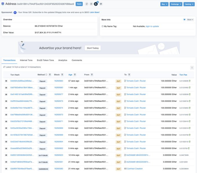Open the Comments tab
This screenshot has height=173, width=197.
pyautogui.click(x=77, y=60)
